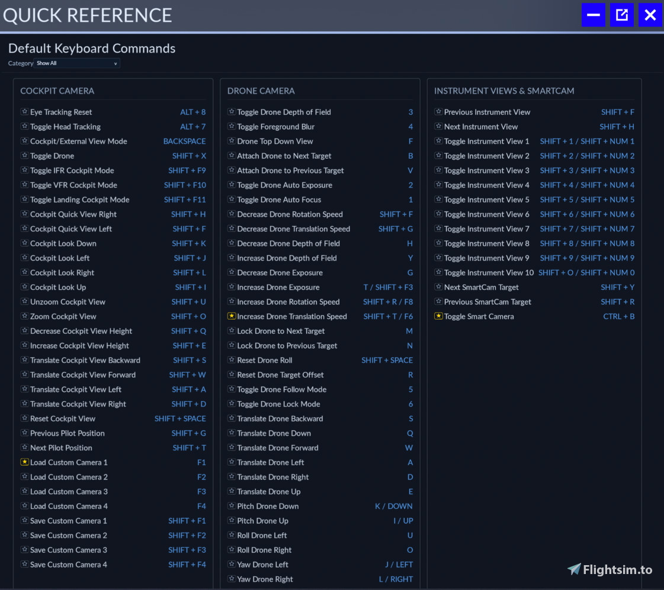Click star icon beside Drone Top Down View

click(x=232, y=141)
